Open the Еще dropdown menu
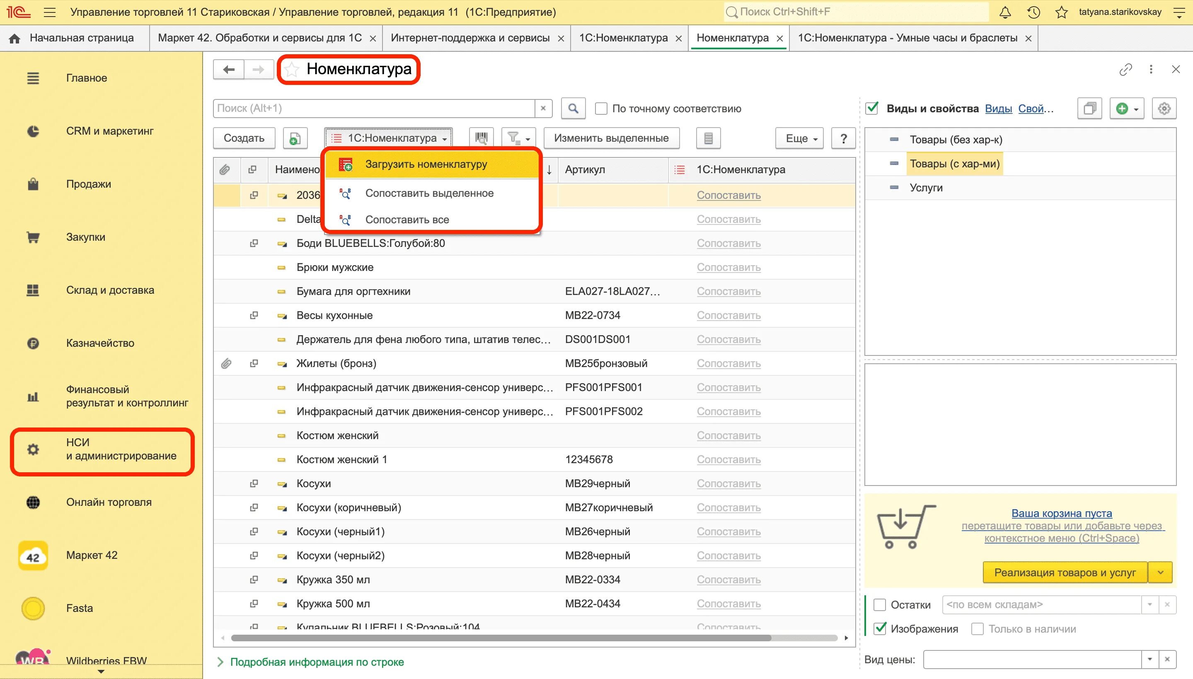Image resolution: width=1193 pixels, height=679 pixels. point(799,138)
